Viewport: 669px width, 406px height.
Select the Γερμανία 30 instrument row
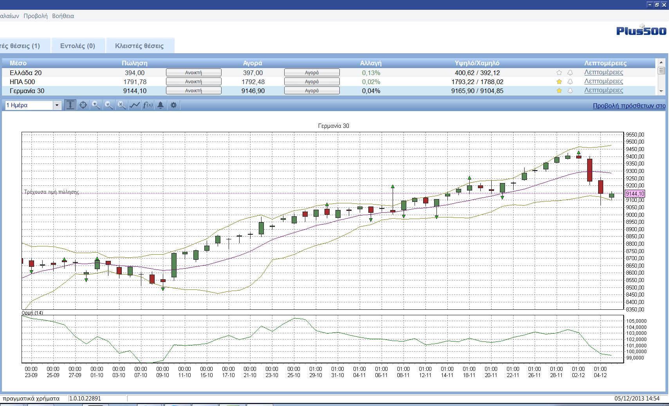click(328, 91)
